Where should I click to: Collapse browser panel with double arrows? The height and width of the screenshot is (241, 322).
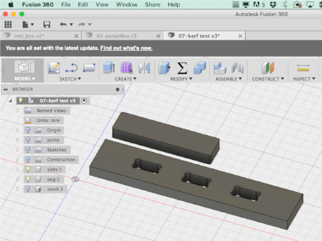pos(5,90)
